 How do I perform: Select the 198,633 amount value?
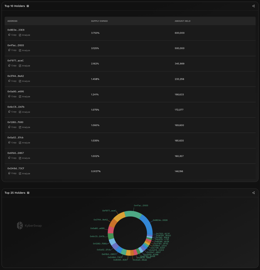tap(179, 94)
